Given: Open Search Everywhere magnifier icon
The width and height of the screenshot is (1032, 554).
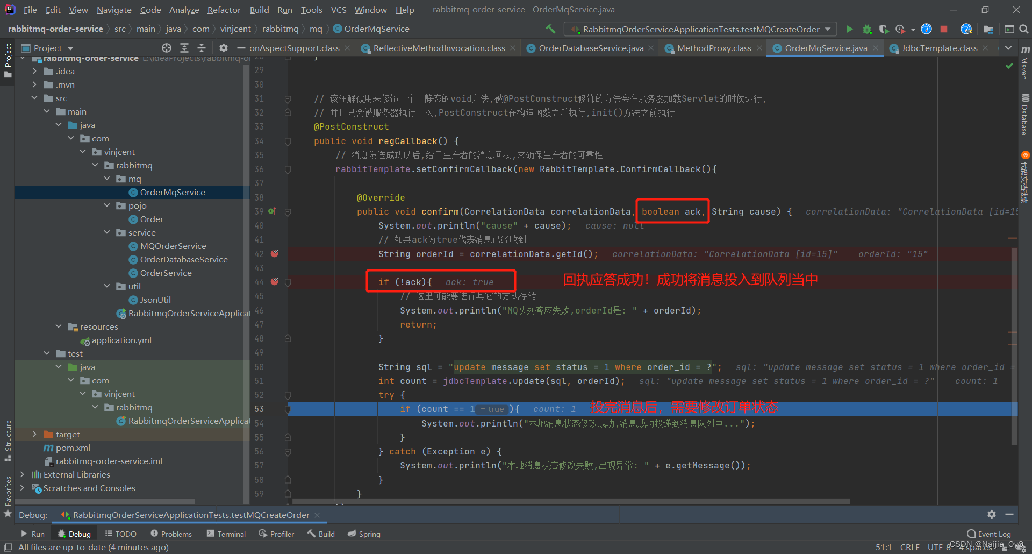Looking at the screenshot, I should coord(1024,29).
